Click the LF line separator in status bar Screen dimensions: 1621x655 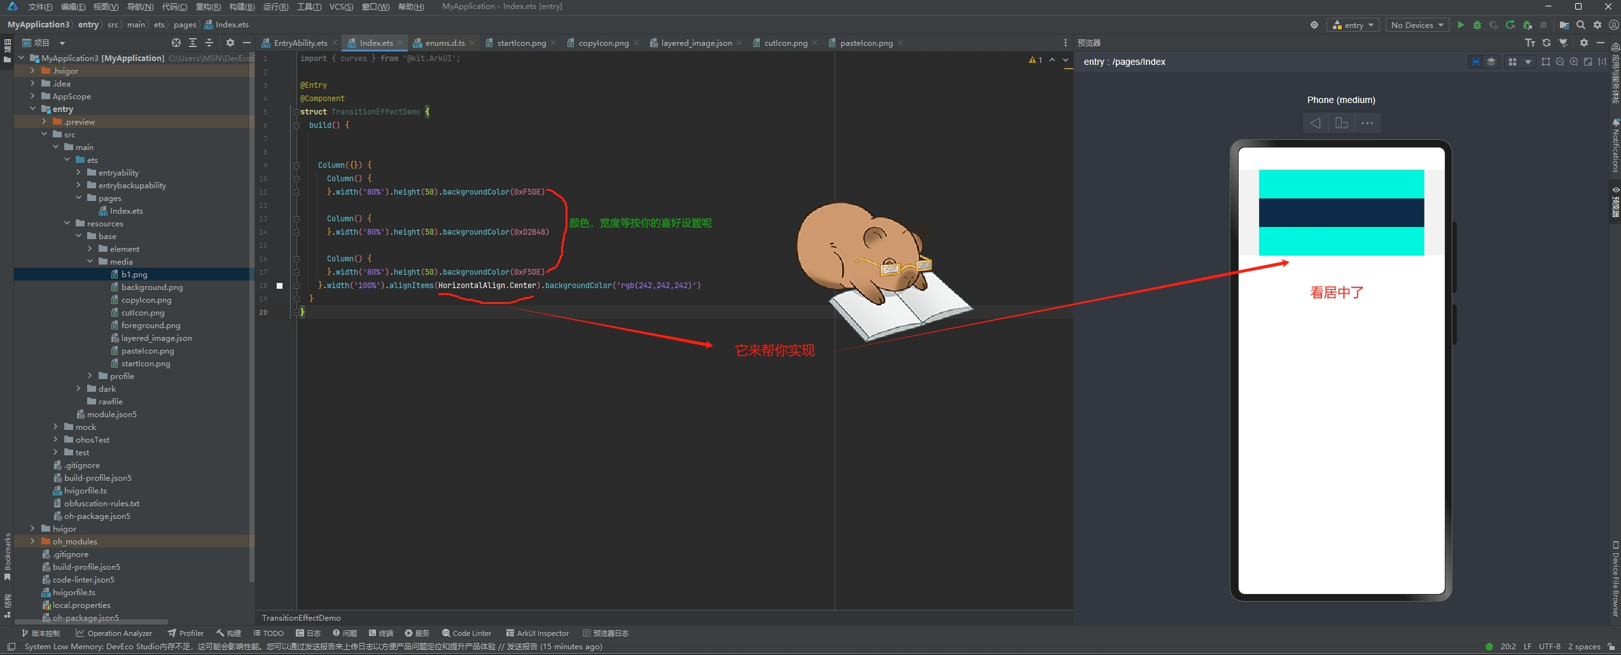pyautogui.click(x=1527, y=647)
